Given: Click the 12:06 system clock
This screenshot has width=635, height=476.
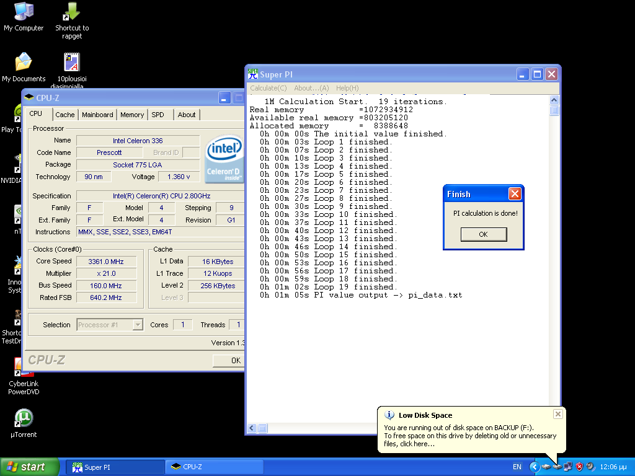Looking at the screenshot, I should (x=613, y=467).
